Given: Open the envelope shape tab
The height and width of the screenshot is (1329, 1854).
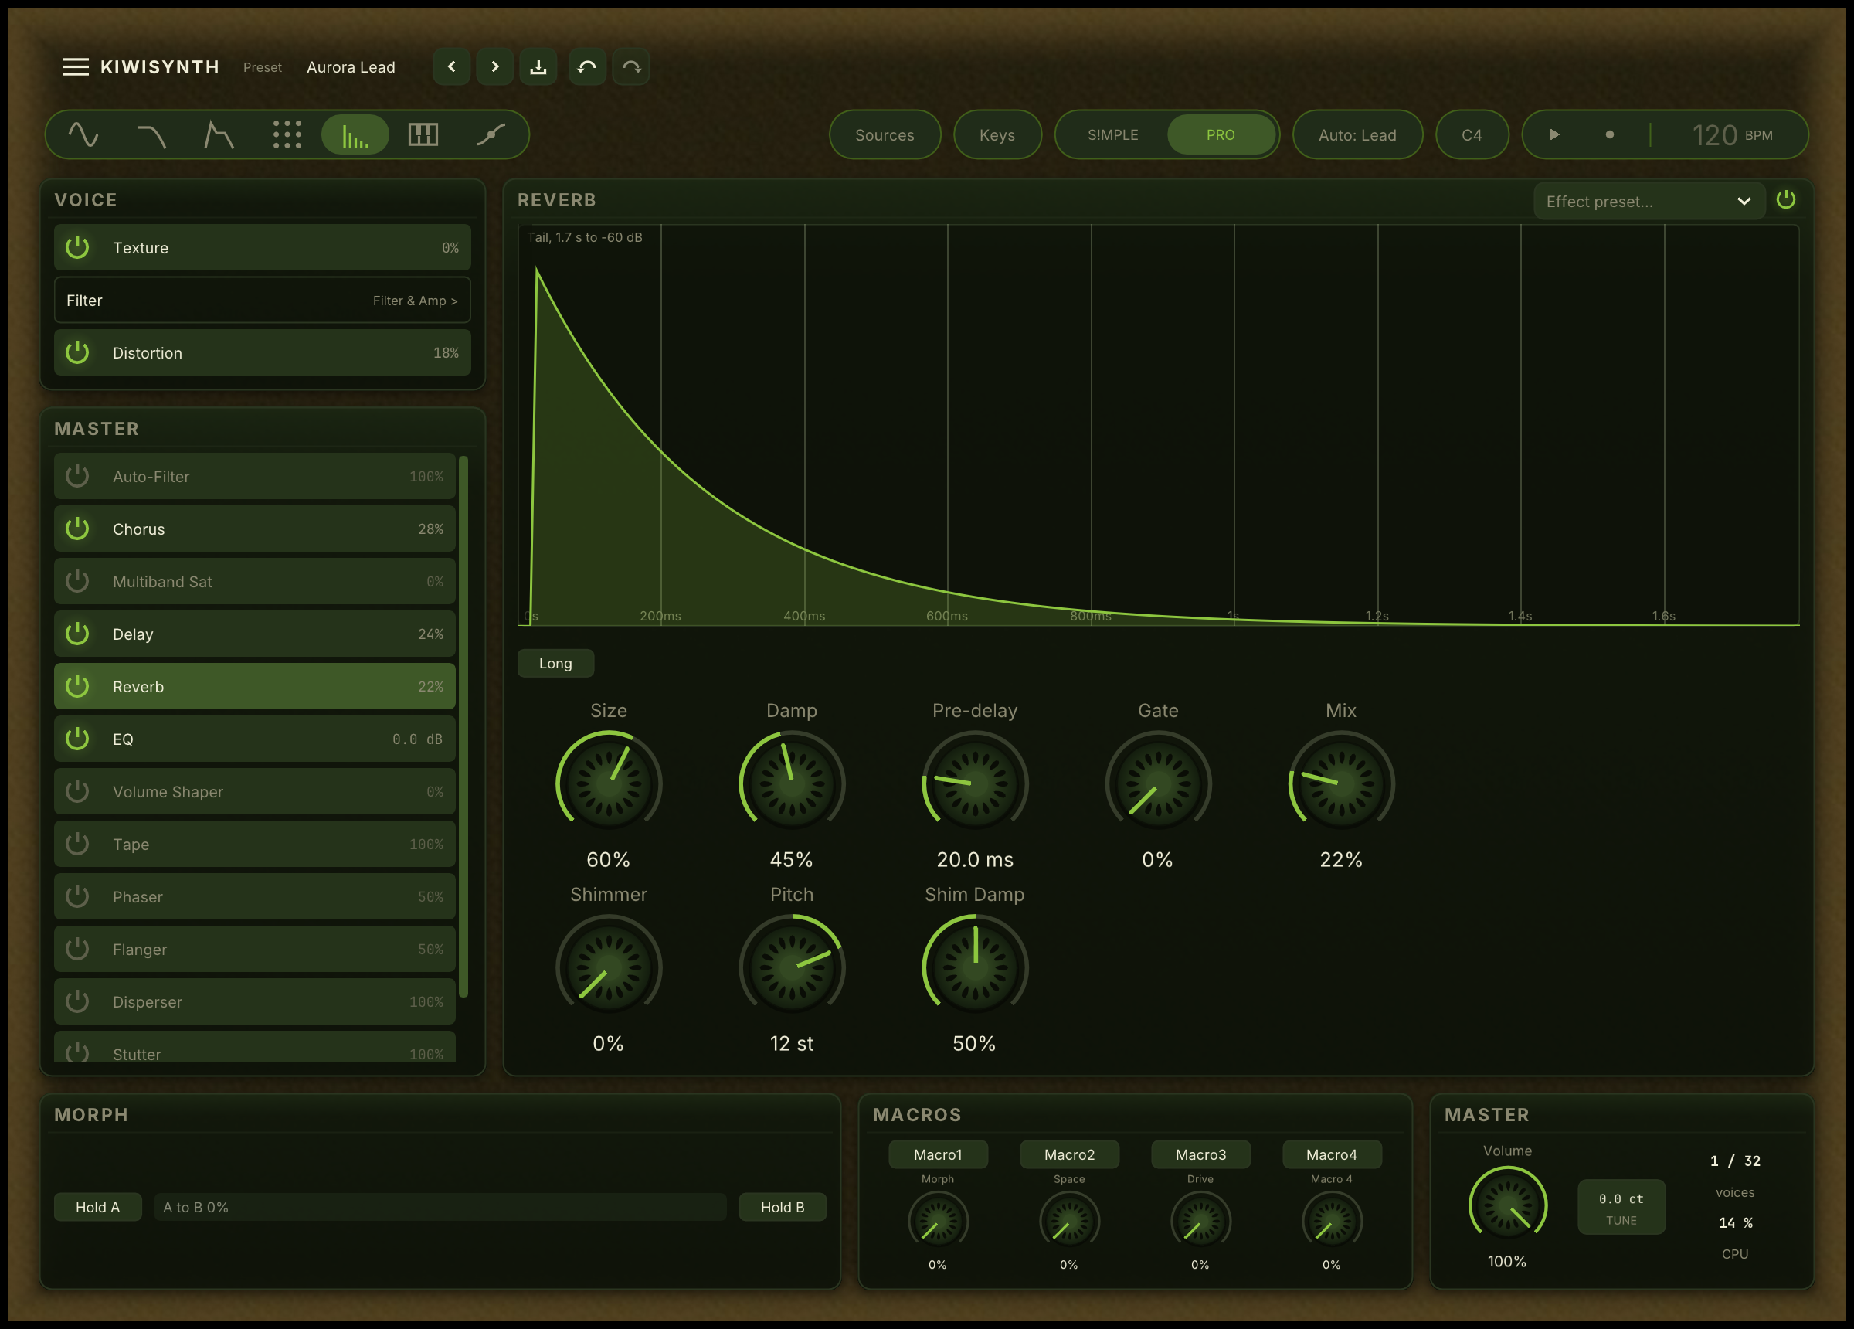Looking at the screenshot, I should click(x=219, y=135).
